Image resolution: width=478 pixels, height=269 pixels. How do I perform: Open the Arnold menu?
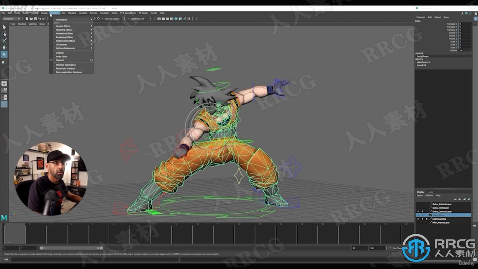(x=154, y=13)
